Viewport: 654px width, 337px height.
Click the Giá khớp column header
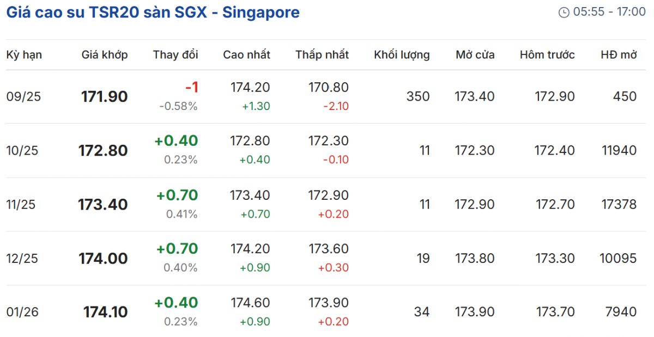coord(105,55)
